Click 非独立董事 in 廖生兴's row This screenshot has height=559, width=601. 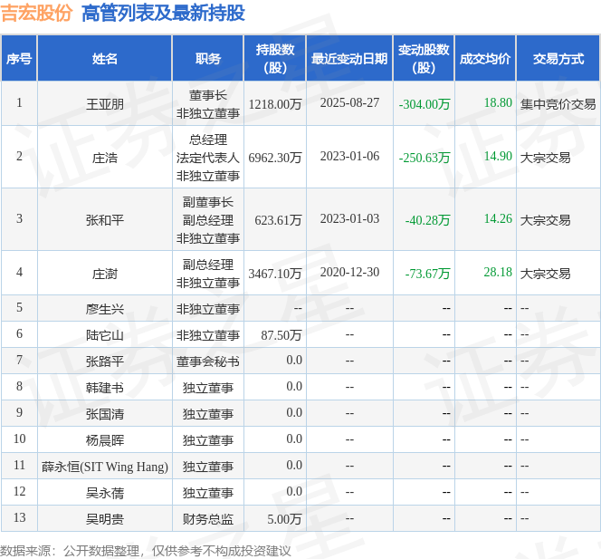(208, 309)
